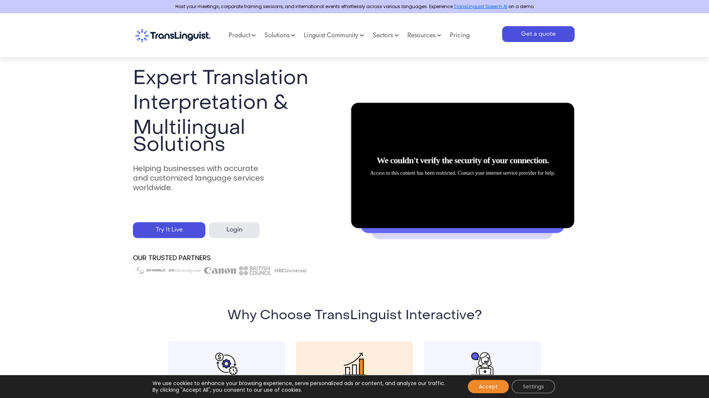Viewport: 709px width, 398px height.
Task: Click the growth bar chart icon
Action: [x=354, y=364]
